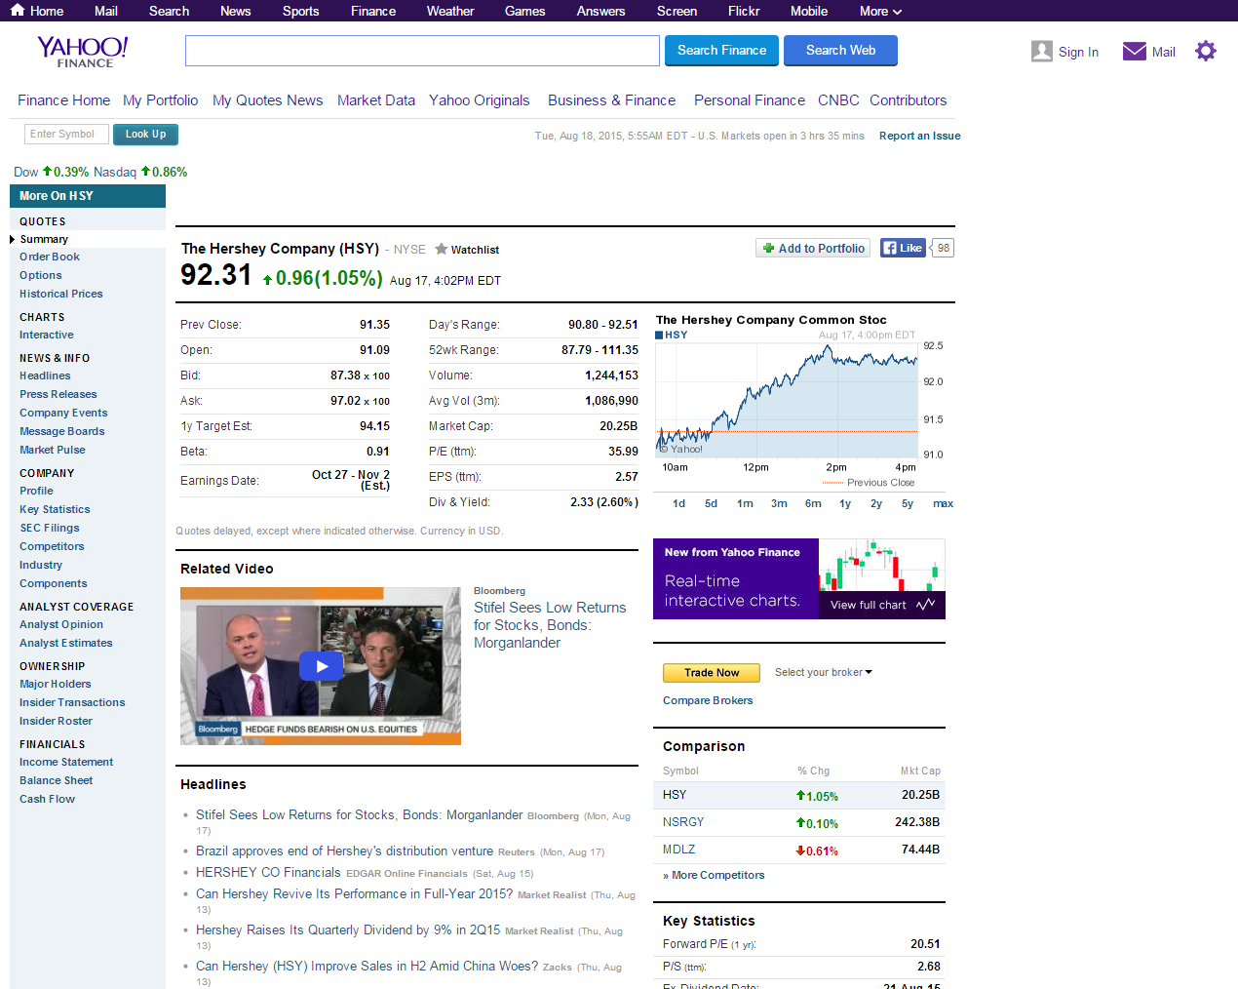Expand the More menu chevron
The height and width of the screenshot is (989, 1238).
point(898,12)
